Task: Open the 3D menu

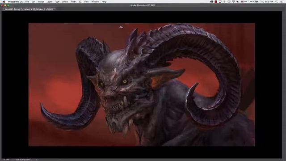Action: [80, 2]
